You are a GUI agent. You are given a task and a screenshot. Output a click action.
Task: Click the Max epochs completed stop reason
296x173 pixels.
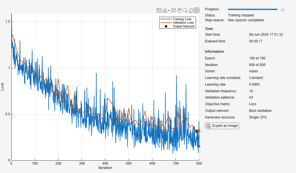tap(246, 20)
